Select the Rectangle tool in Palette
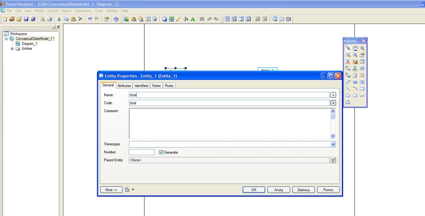Viewport: 425px width, 216px height. tap(362, 89)
